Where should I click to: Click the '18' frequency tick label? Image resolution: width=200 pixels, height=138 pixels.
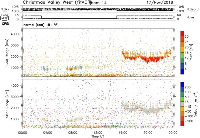(x=17, y=15)
